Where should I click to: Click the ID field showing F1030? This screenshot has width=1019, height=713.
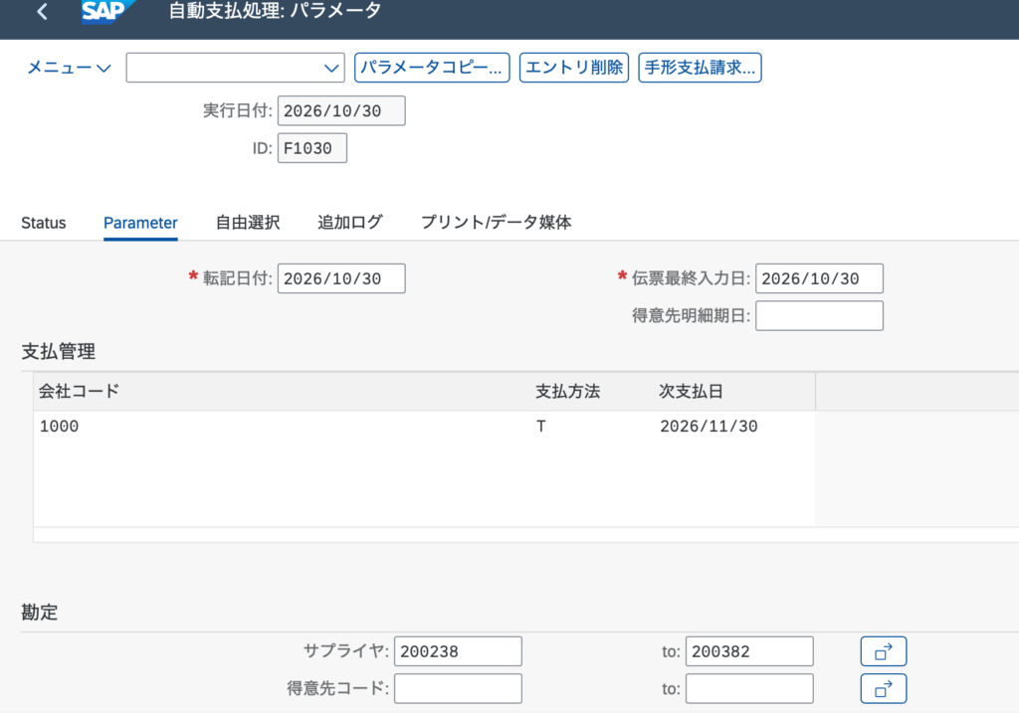point(311,148)
